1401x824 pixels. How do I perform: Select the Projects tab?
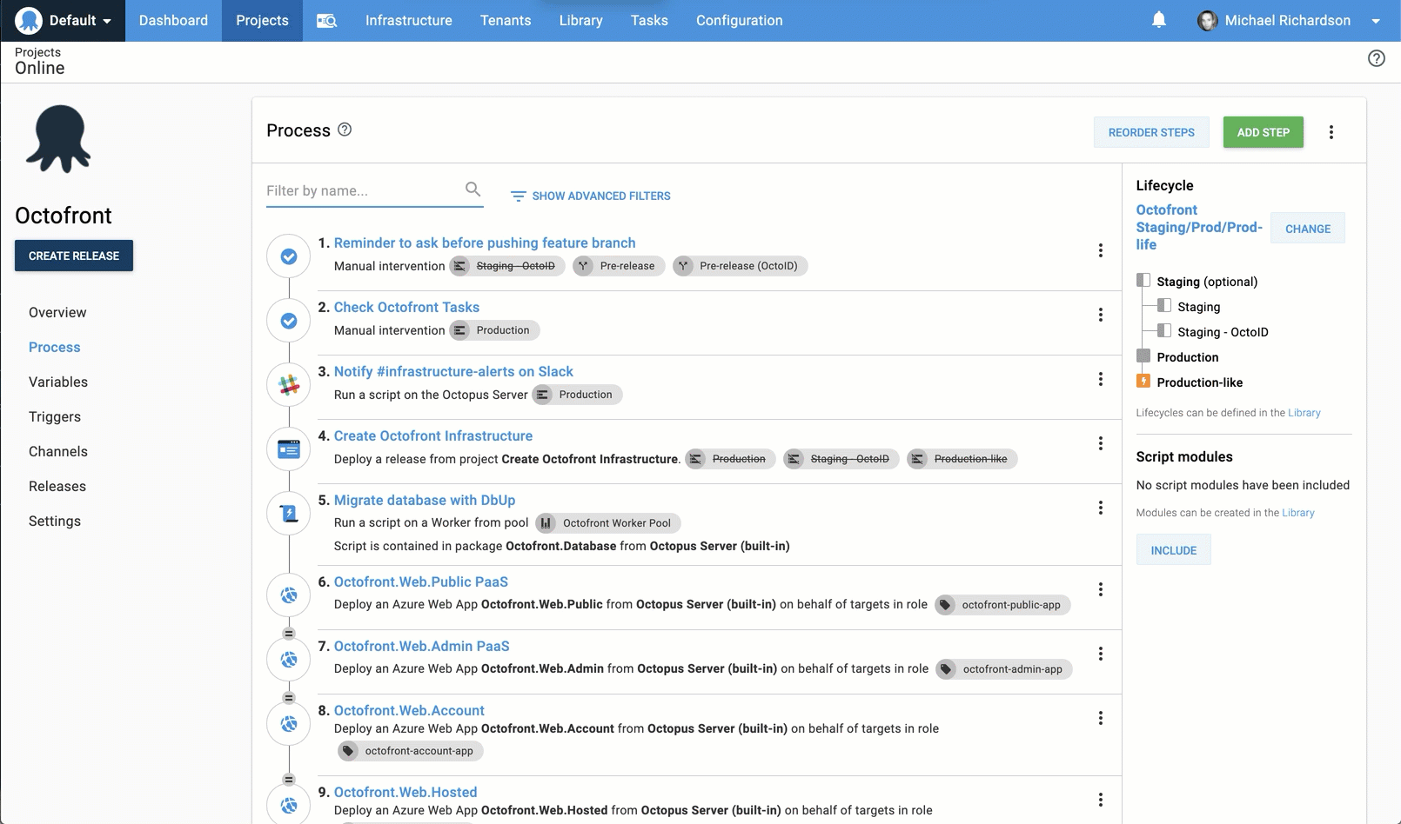pos(262,21)
